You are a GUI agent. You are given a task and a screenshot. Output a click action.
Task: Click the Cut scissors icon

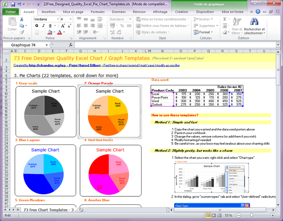click(x=22, y=19)
